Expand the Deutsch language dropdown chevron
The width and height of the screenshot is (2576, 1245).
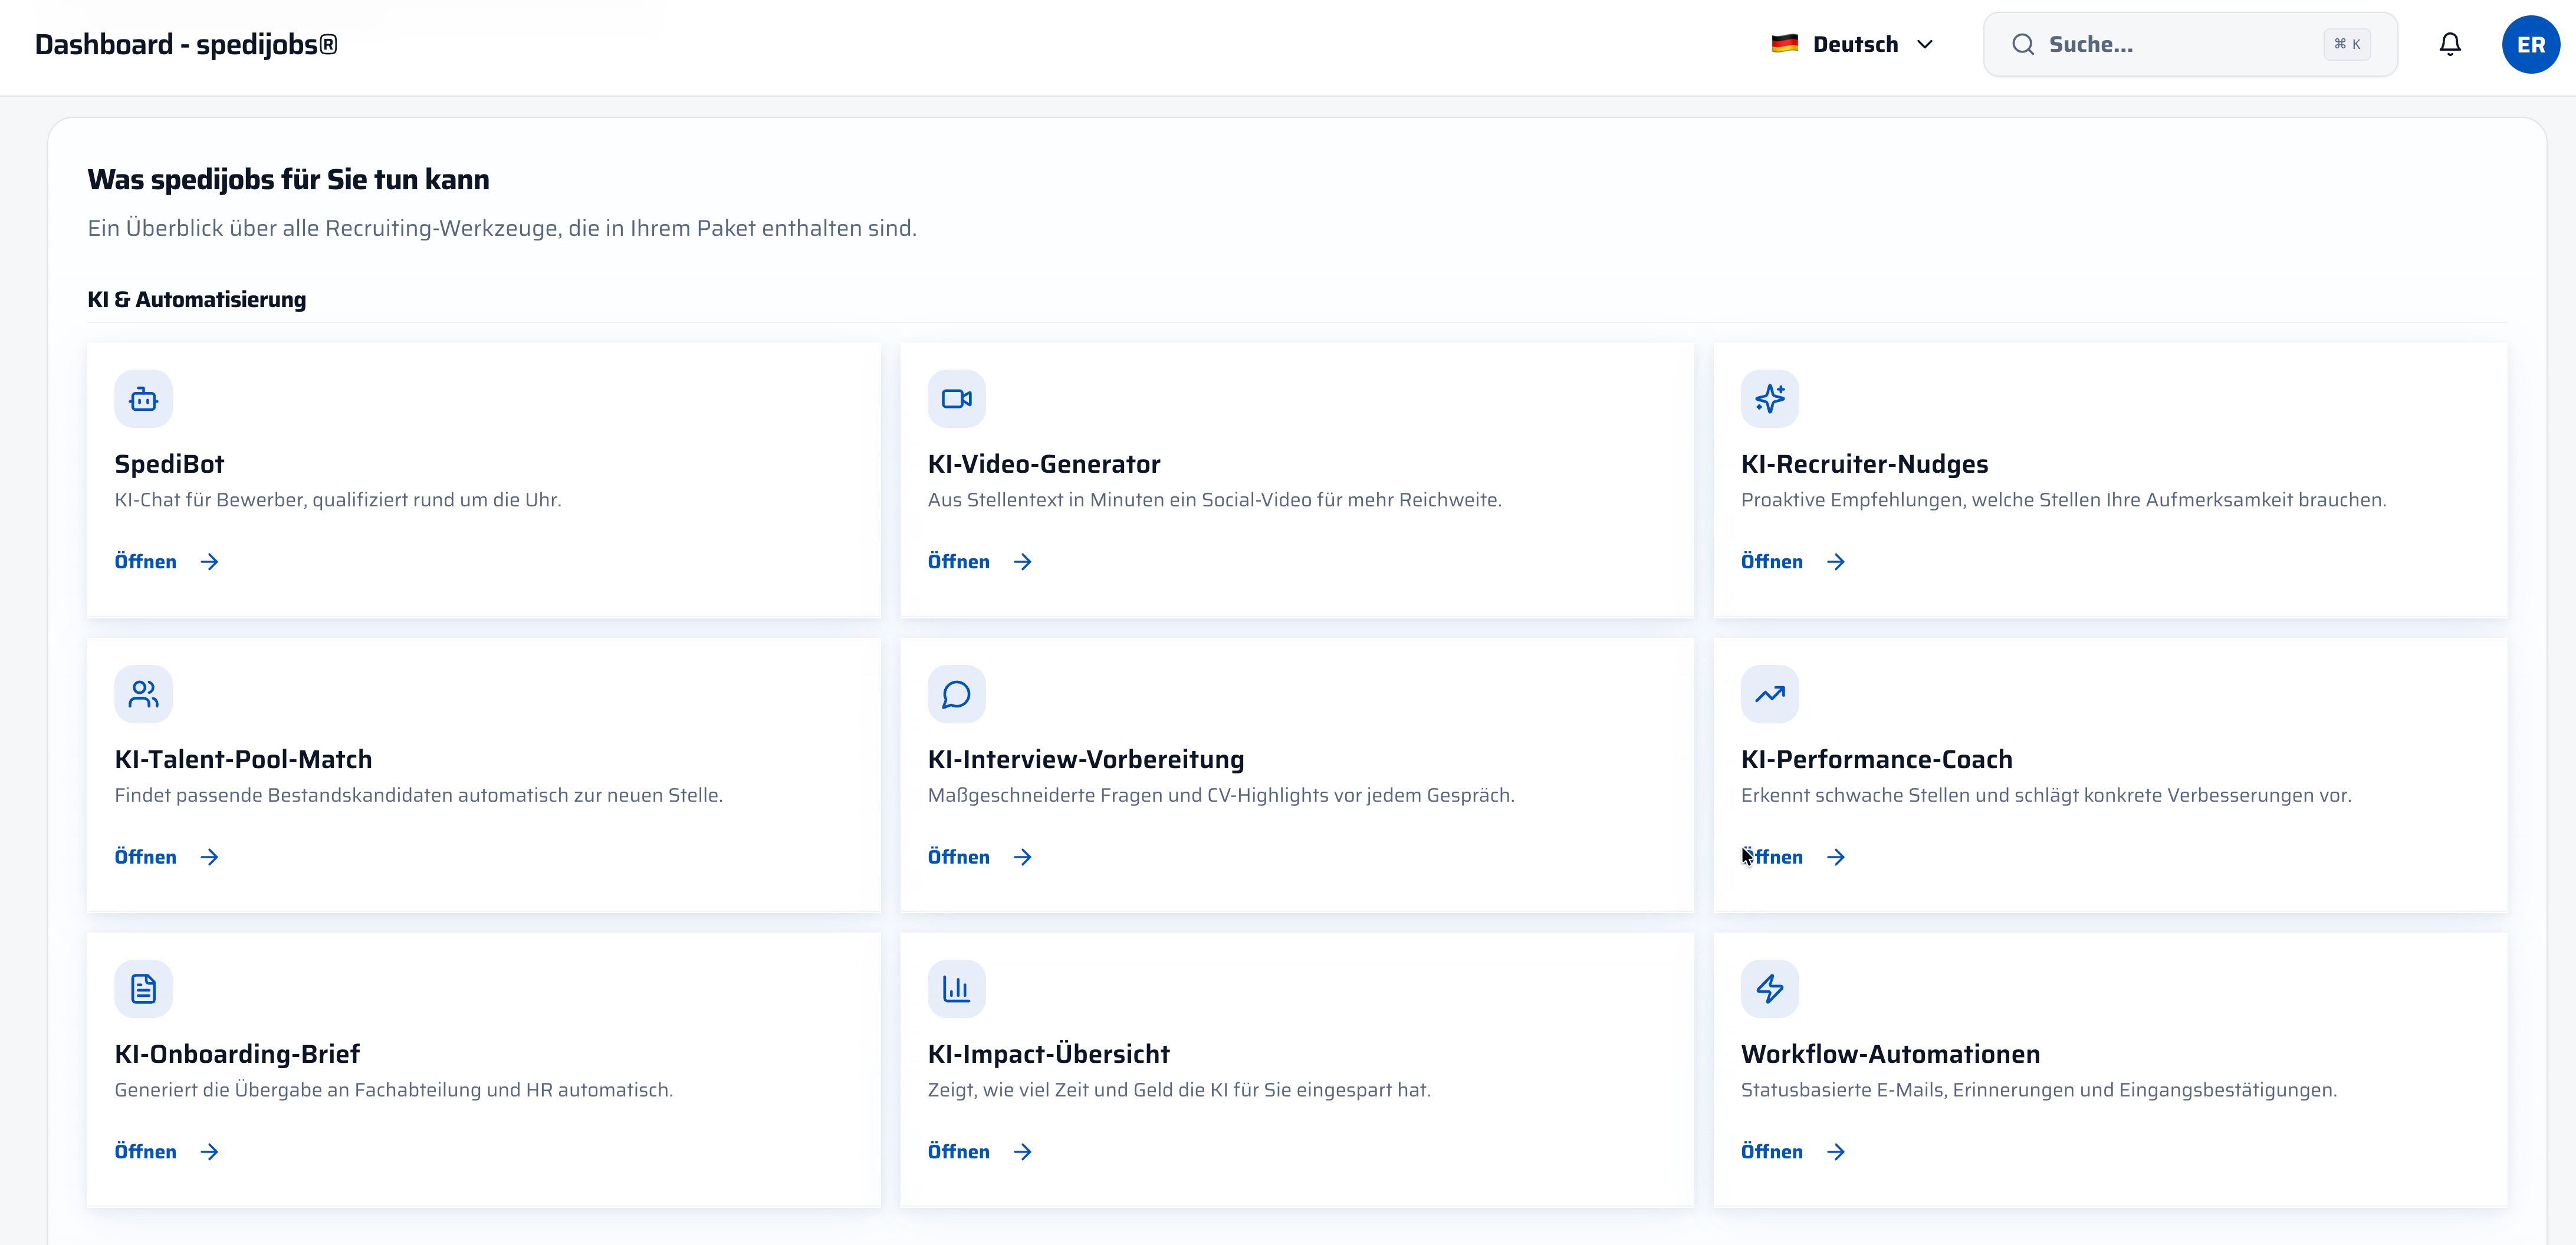coord(1924,44)
